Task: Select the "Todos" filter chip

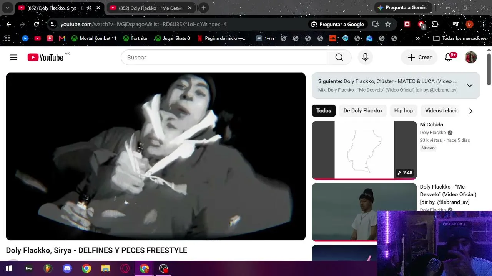Action: [x=324, y=111]
